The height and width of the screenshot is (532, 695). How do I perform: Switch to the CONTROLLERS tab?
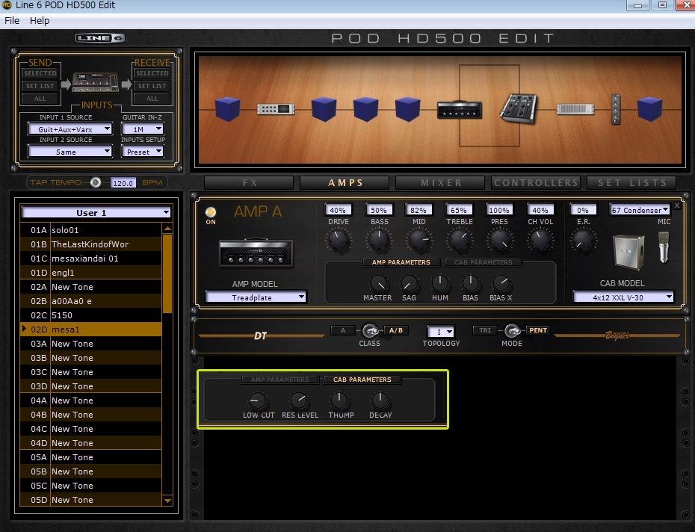(x=536, y=182)
